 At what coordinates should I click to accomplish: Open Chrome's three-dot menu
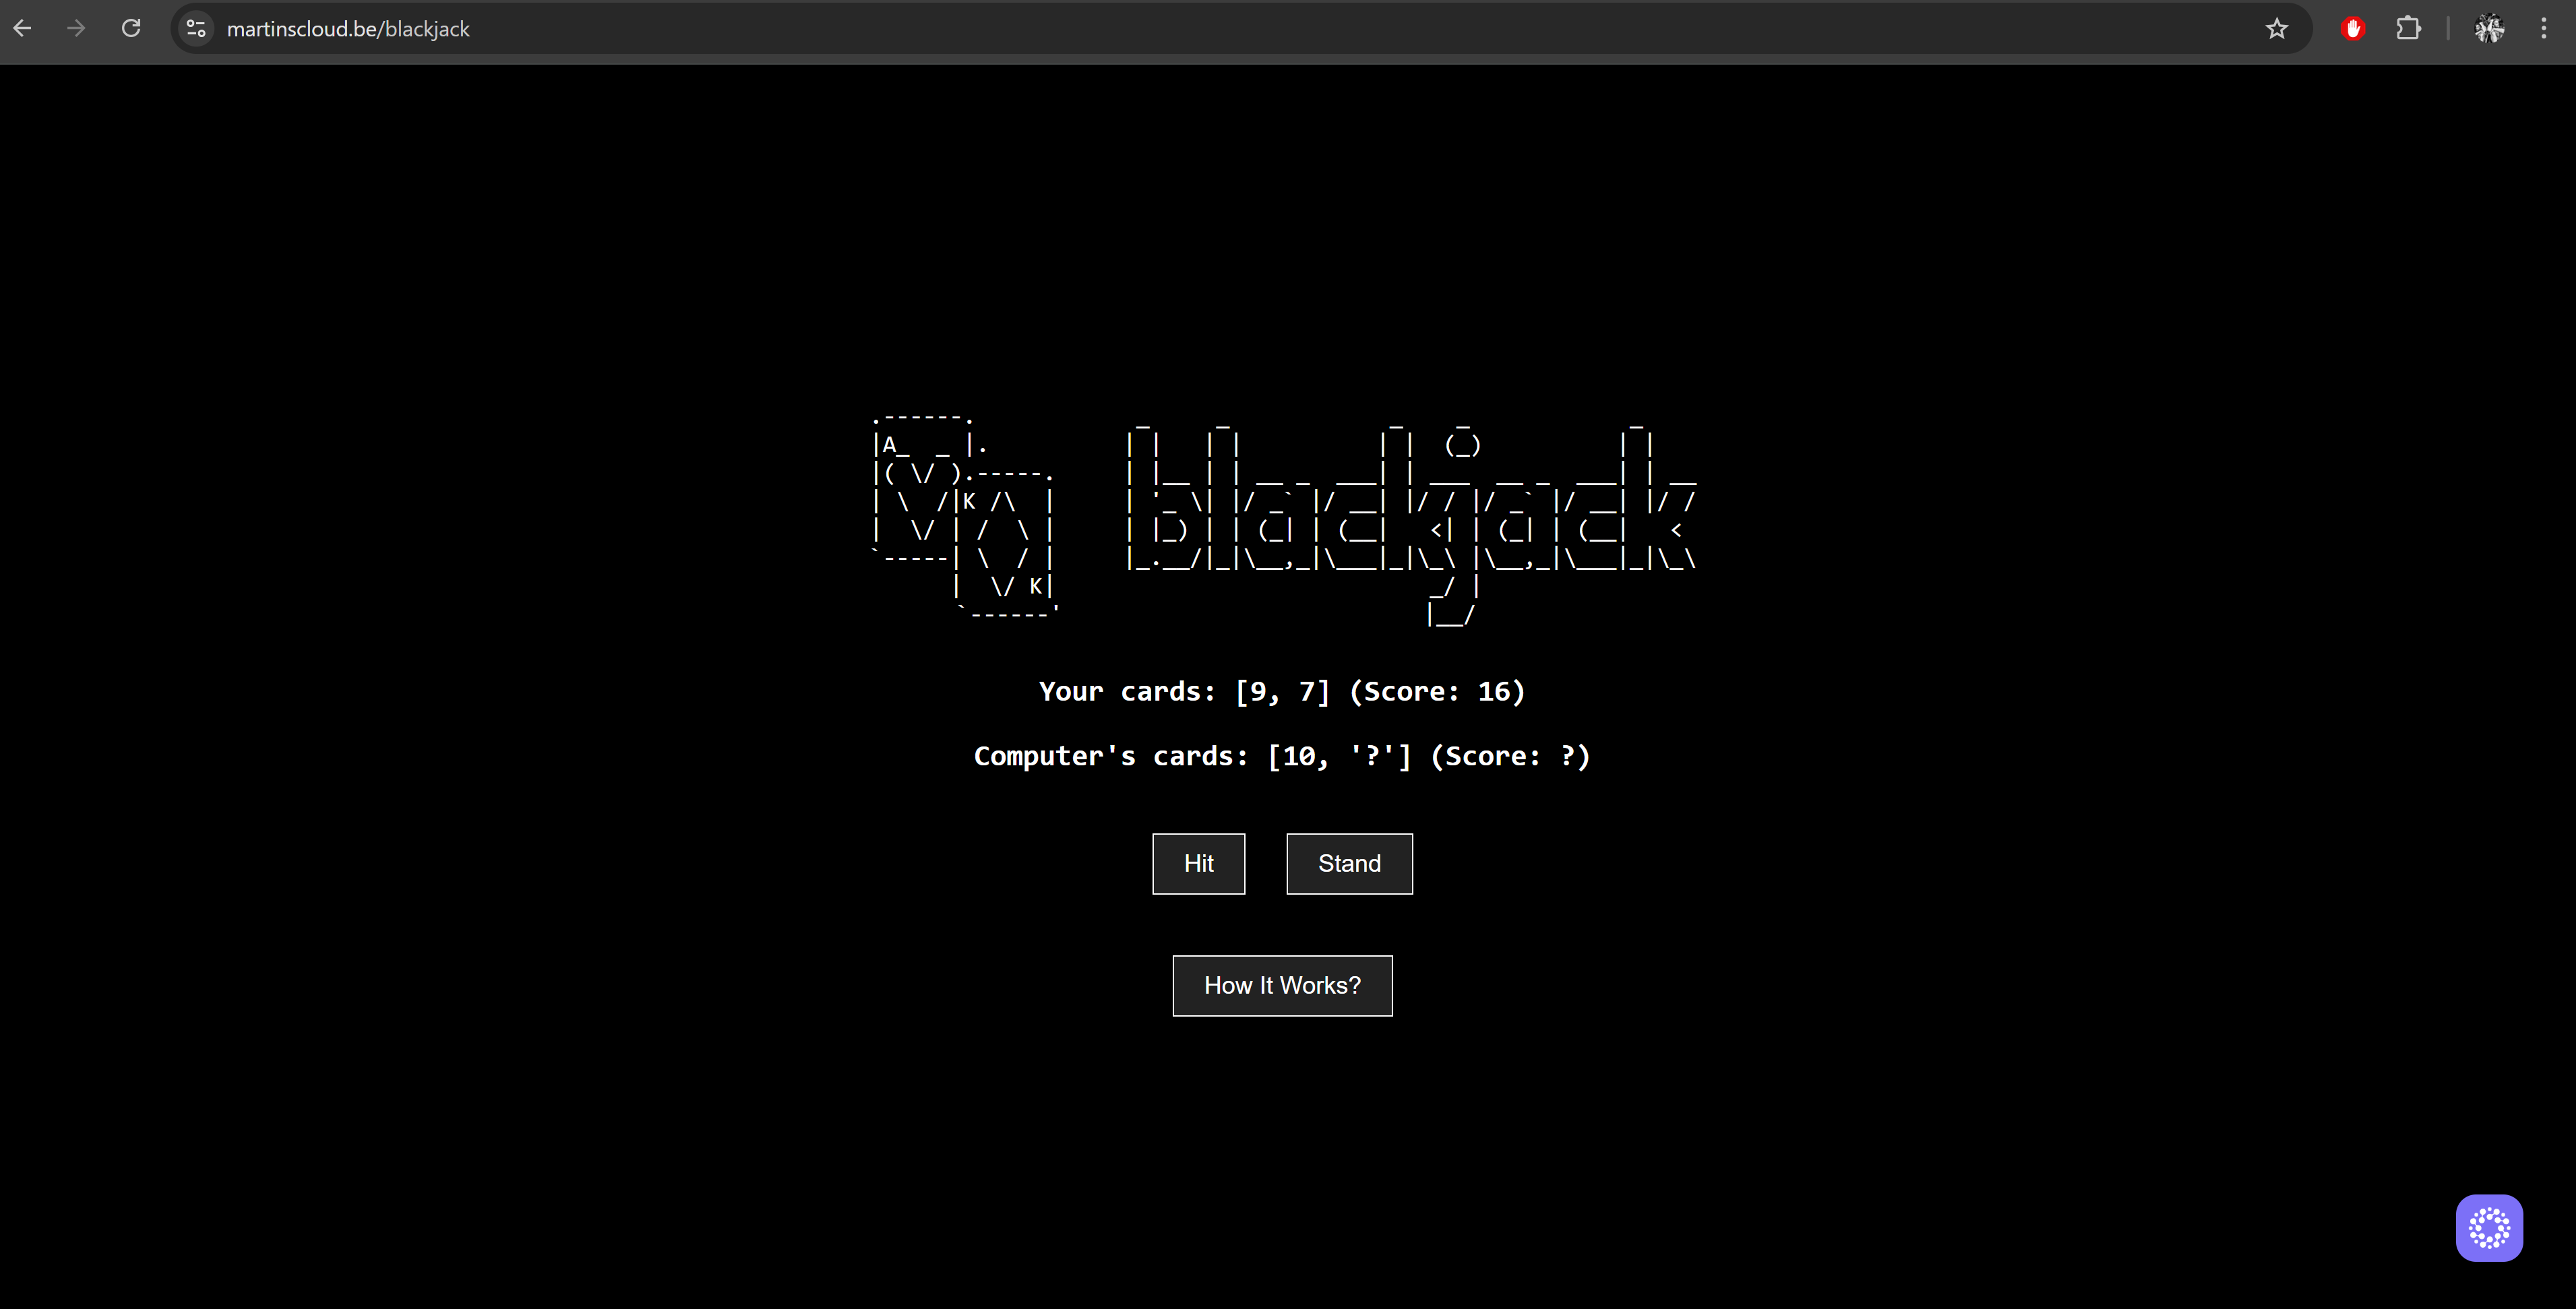2543,28
